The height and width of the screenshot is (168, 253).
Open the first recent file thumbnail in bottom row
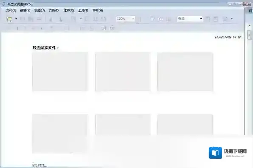[60, 134]
